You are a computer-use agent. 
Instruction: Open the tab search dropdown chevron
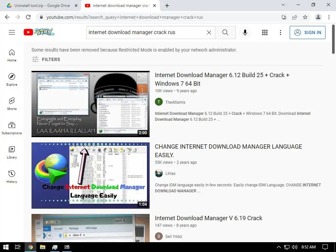click(283, 5)
